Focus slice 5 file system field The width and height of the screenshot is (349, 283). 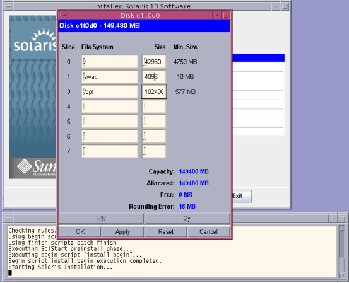point(110,122)
